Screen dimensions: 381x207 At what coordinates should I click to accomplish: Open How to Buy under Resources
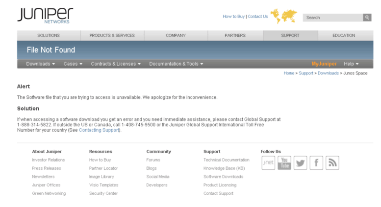[100, 160]
